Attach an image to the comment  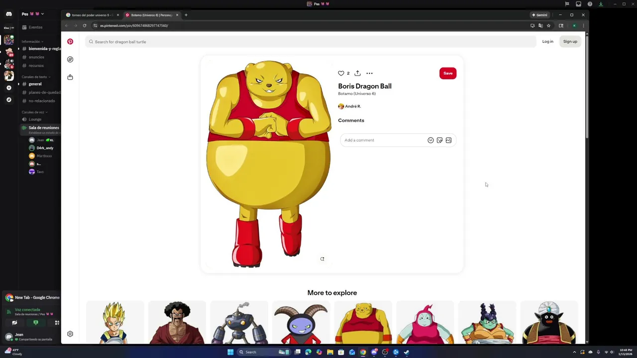(448, 140)
